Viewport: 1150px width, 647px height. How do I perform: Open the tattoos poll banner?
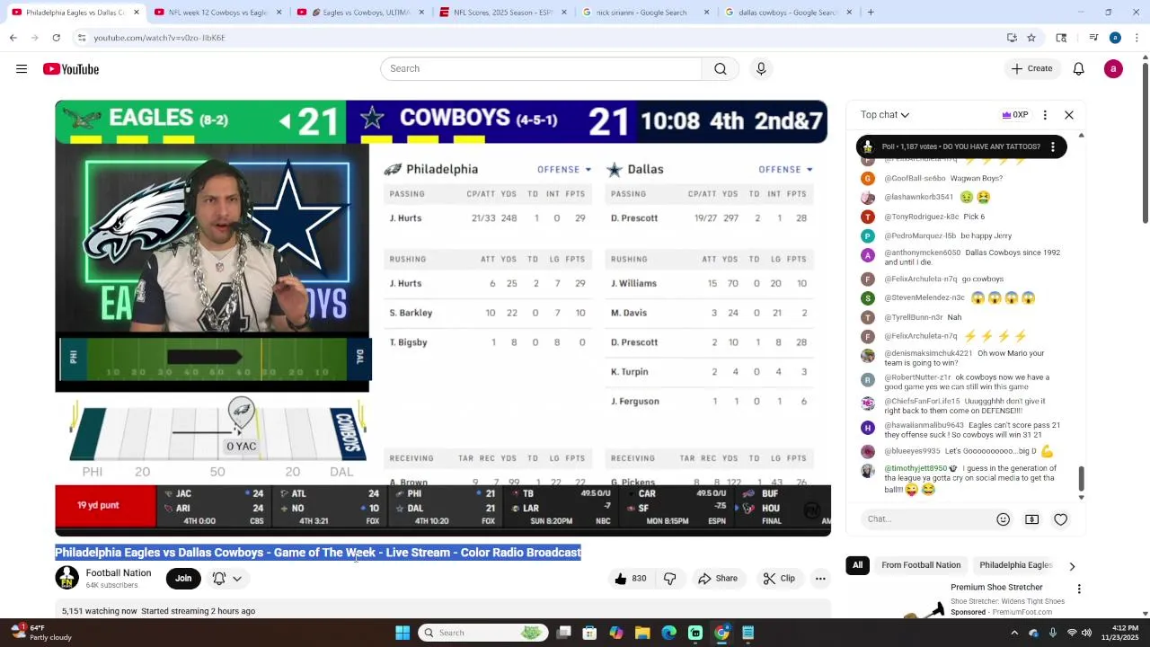point(961,146)
